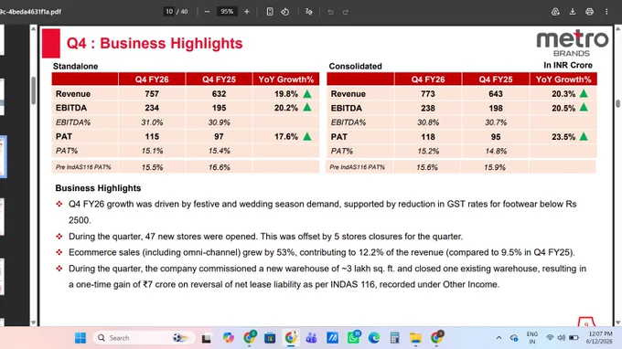The image size is (622, 349).
Task: Click the 'Q4 : Business Highlights' title
Action: [155, 43]
